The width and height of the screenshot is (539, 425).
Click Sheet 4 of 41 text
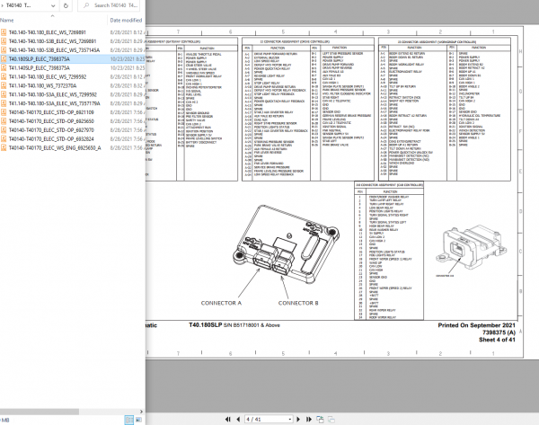tap(497, 340)
